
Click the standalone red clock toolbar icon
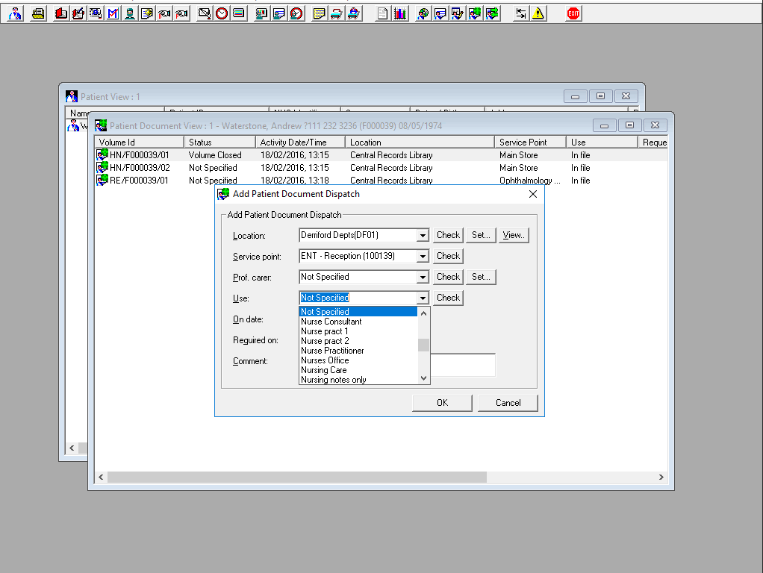coord(222,13)
